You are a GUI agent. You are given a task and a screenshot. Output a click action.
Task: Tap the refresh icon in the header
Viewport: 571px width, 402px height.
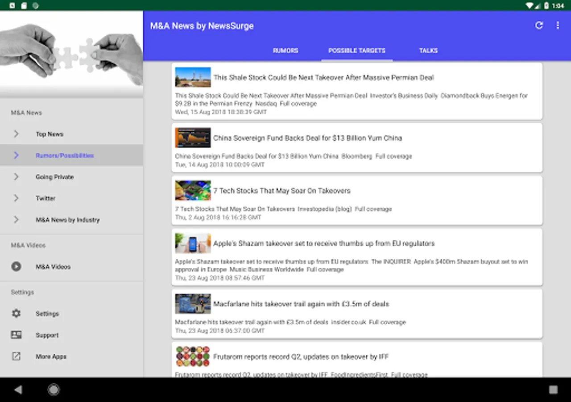[539, 25]
